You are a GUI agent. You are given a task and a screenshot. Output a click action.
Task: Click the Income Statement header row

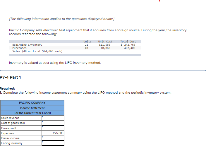tap(32, 108)
